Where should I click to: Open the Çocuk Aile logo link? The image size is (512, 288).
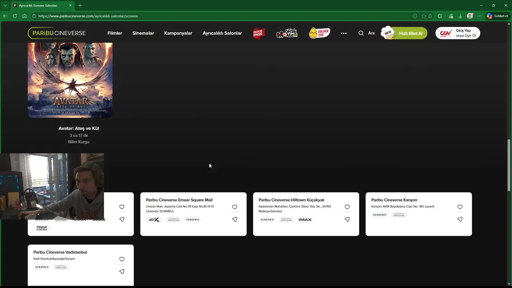click(x=287, y=33)
